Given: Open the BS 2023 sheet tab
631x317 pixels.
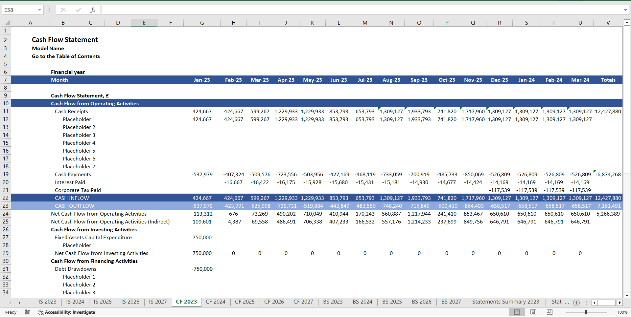Looking at the screenshot, I should coord(333,302).
